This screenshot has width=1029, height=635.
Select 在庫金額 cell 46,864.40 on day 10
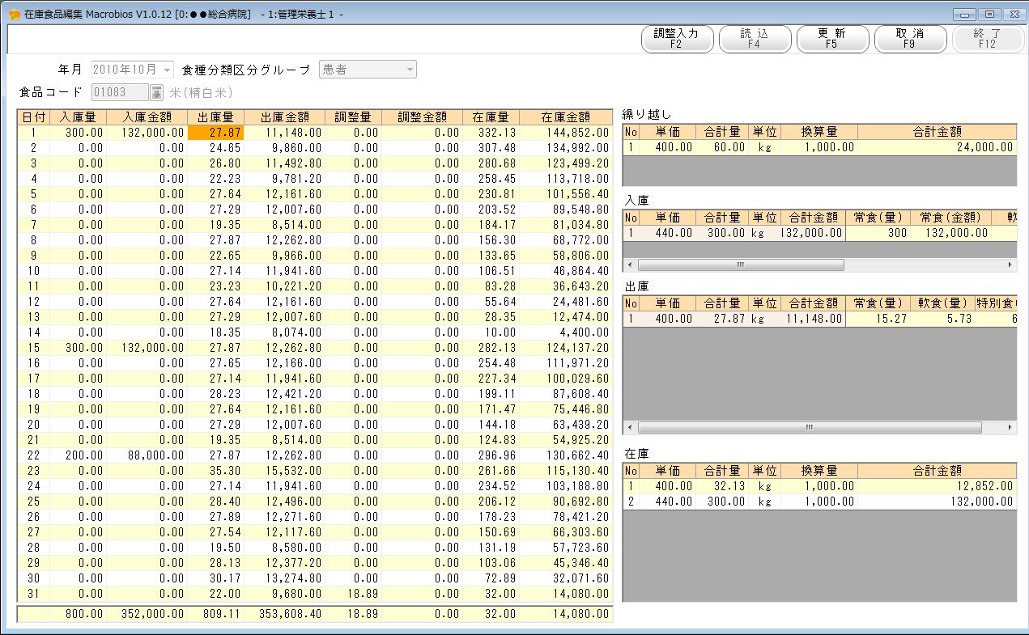566,271
